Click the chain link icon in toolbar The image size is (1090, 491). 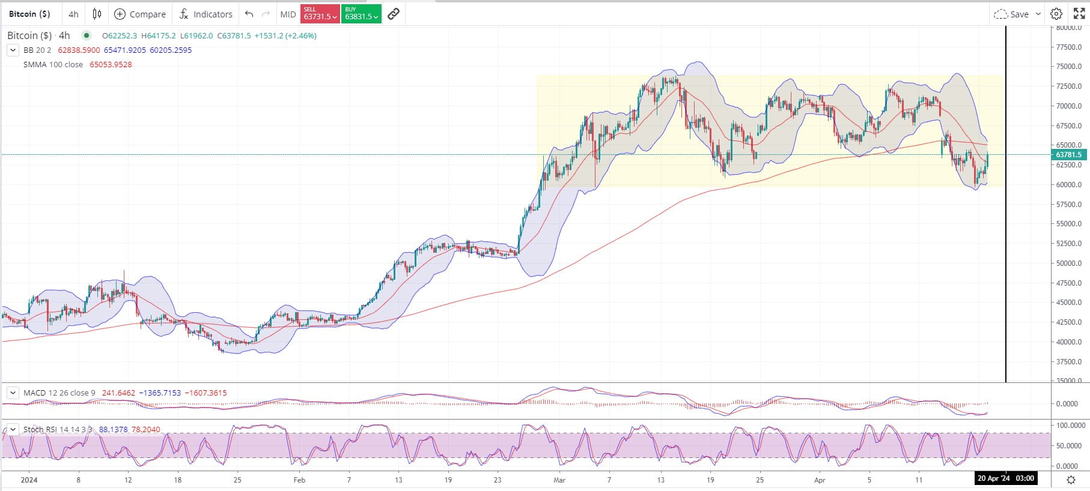[x=394, y=14]
